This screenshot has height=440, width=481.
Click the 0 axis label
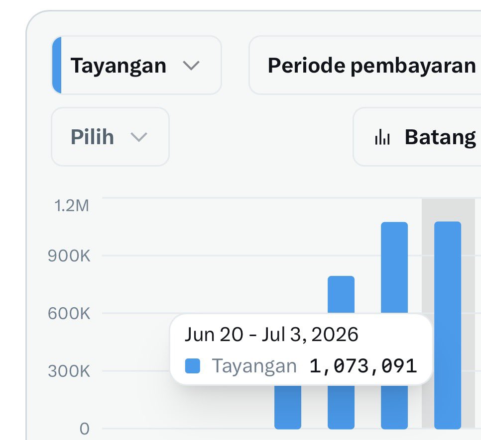84,429
